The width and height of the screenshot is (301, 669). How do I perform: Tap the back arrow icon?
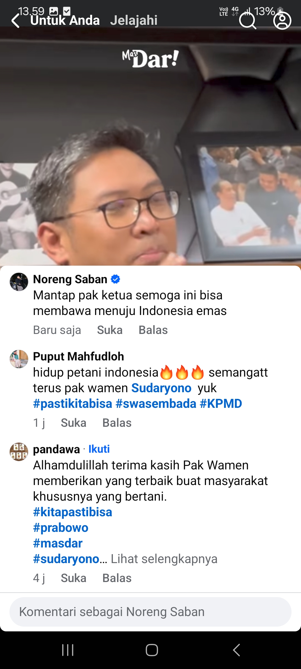click(16, 21)
